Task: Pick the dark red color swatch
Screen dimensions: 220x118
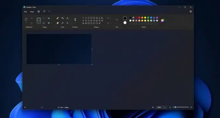Action: [136, 18]
